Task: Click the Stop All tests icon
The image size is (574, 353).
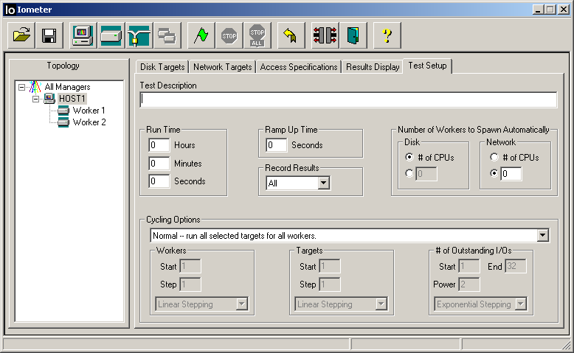Action: (257, 35)
